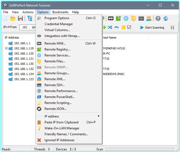The width and height of the screenshot is (180, 152).
Task: Click the blue curved arrow icon
Action: pyautogui.click(x=116, y=28)
